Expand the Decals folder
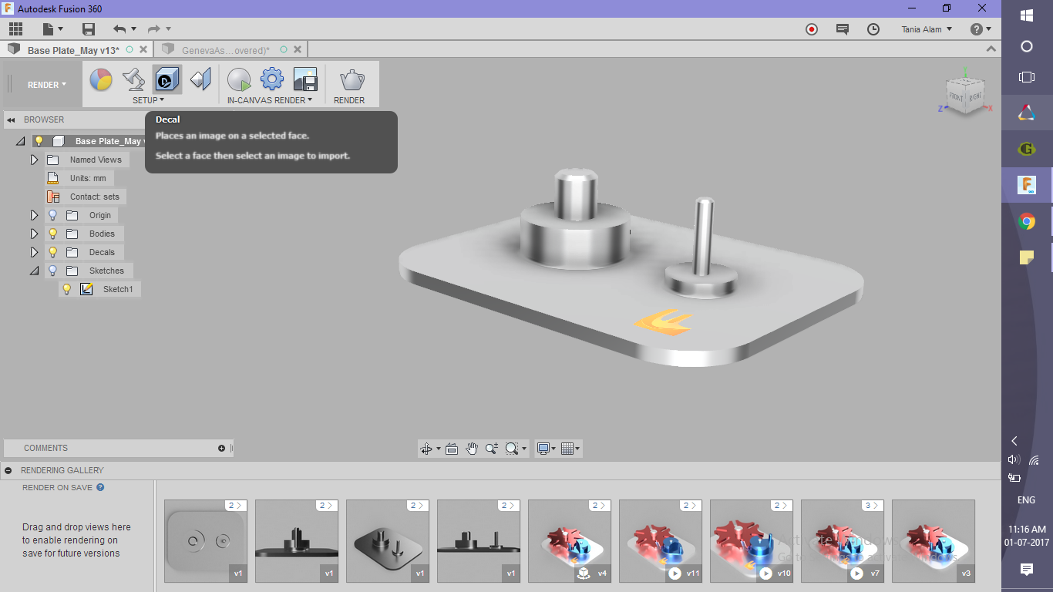 tap(34, 253)
